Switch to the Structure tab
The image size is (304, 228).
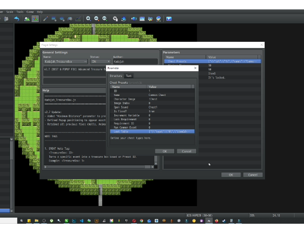116,76
